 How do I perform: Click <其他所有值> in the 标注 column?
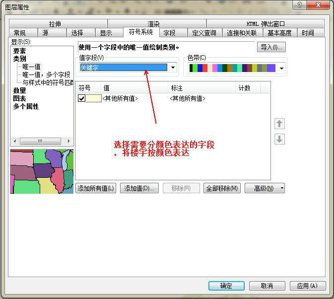188,98
